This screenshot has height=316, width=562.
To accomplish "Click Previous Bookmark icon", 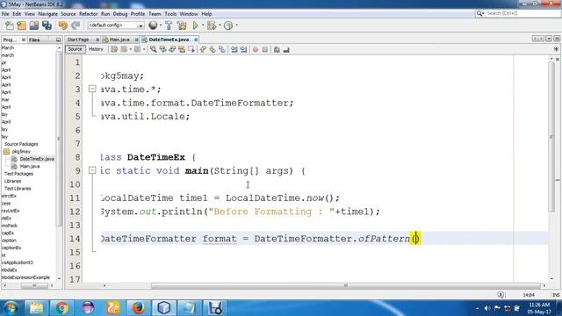I will click(203, 49).
